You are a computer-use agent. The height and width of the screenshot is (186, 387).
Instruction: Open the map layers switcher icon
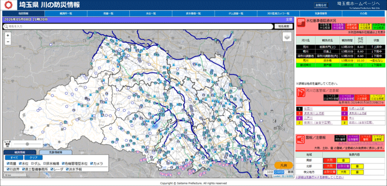click(x=287, y=37)
